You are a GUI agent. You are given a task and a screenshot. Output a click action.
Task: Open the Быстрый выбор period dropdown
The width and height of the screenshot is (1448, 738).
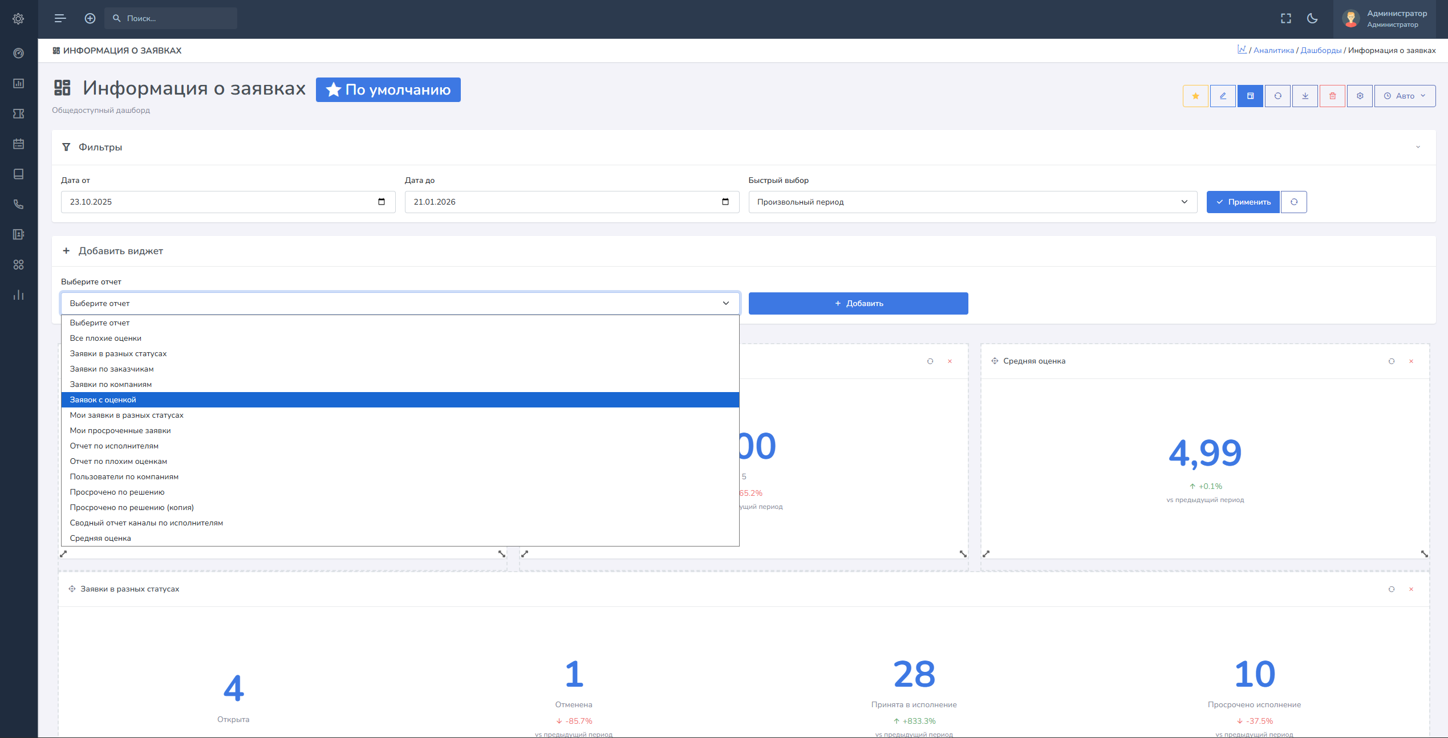(x=972, y=202)
